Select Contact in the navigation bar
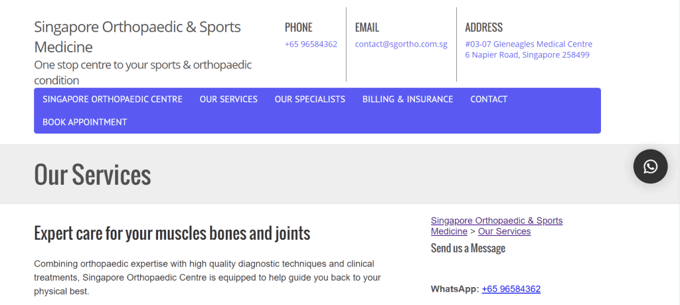Image resolution: width=680 pixels, height=305 pixels. 489,100
